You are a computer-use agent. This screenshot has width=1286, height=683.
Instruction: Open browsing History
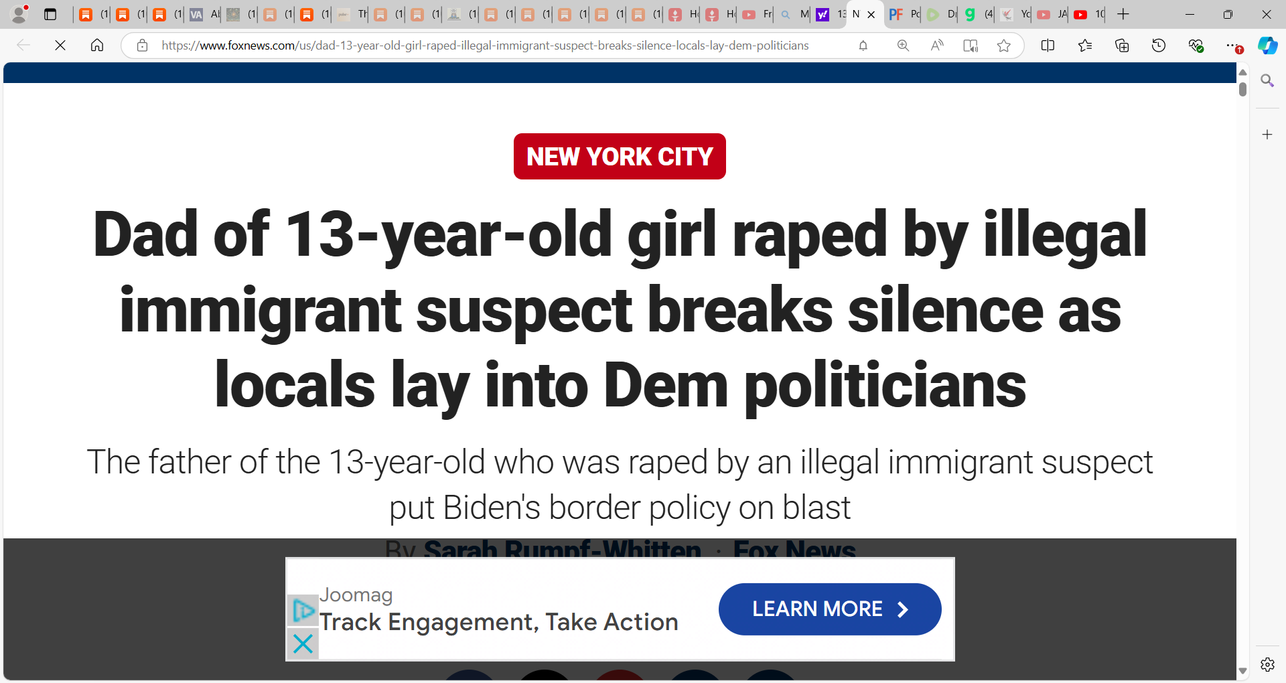pos(1159,46)
